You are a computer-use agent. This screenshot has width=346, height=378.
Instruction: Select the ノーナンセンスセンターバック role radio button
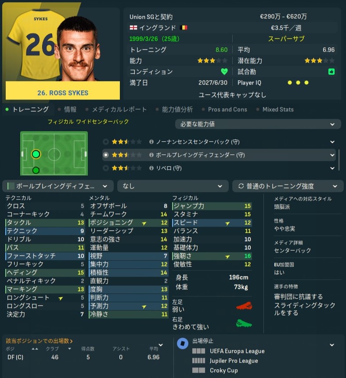click(106, 142)
